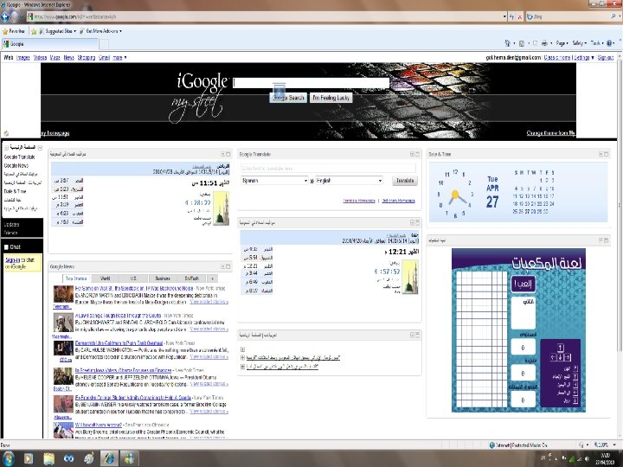This screenshot has height=467, width=623.
Task: Stop loading with the red X icon
Action: tap(519, 16)
